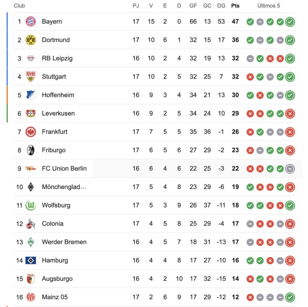
Task: Open the truncated Mönchengladbach team name
Action: pyautogui.click(x=64, y=187)
